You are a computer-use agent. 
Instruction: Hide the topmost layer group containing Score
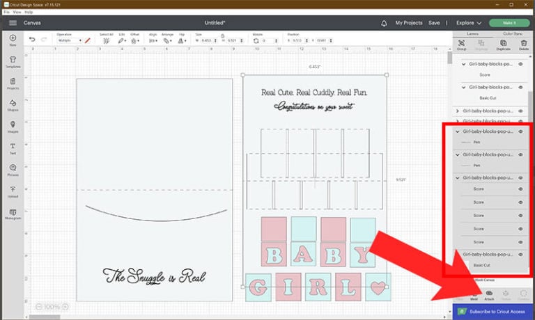point(520,64)
